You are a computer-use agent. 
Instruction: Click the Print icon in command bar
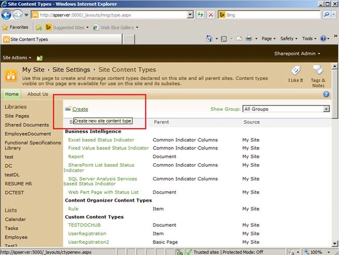[249, 39]
